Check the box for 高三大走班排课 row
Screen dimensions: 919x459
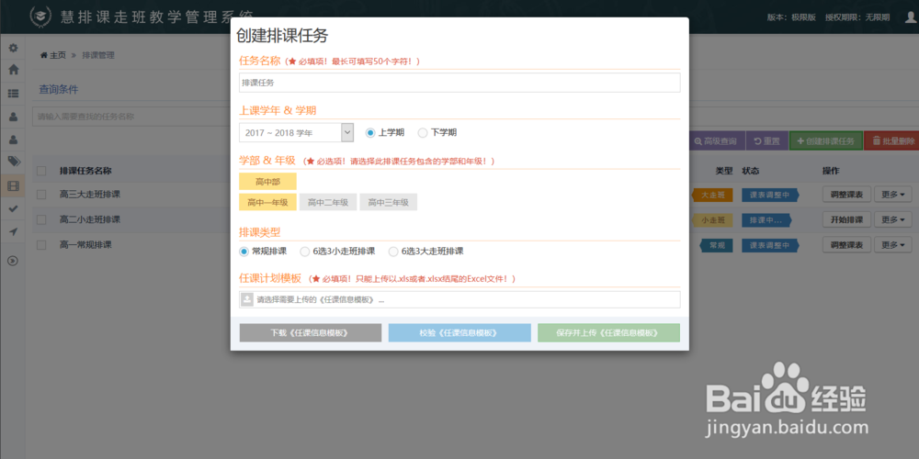click(x=41, y=195)
